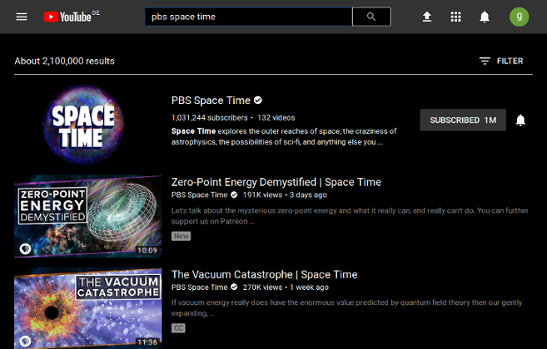The image size is (547, 349).
Task: Click PBS logo on Zero-Point thumbnail
Action: point(25,248)
